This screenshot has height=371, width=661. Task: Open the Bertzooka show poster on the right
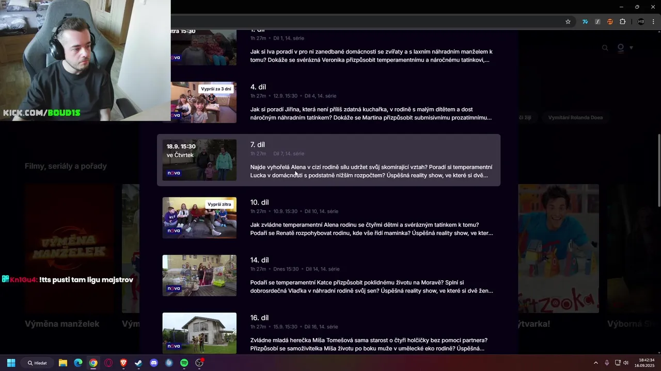tap(559, 249)
